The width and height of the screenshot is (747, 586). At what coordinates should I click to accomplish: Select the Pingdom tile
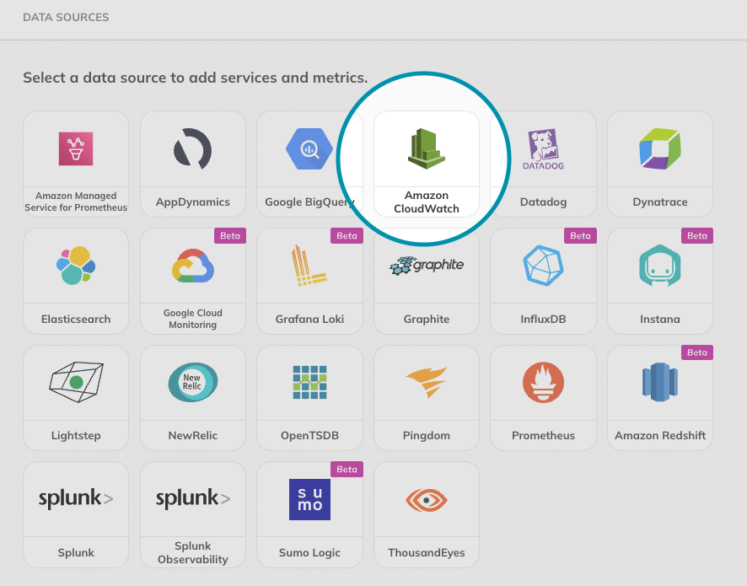[x=426, y=397]
